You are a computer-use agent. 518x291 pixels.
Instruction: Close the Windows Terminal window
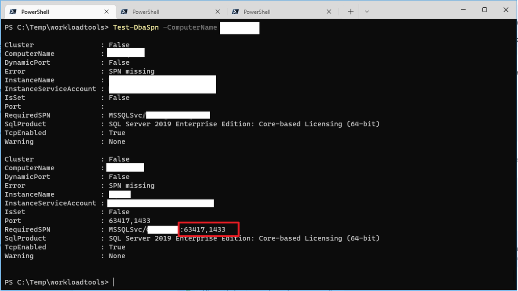coord(505,9)
